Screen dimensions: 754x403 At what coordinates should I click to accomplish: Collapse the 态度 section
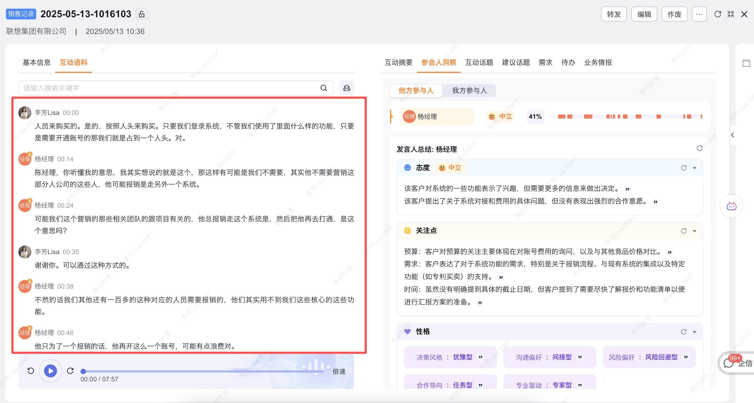point(694,168)
